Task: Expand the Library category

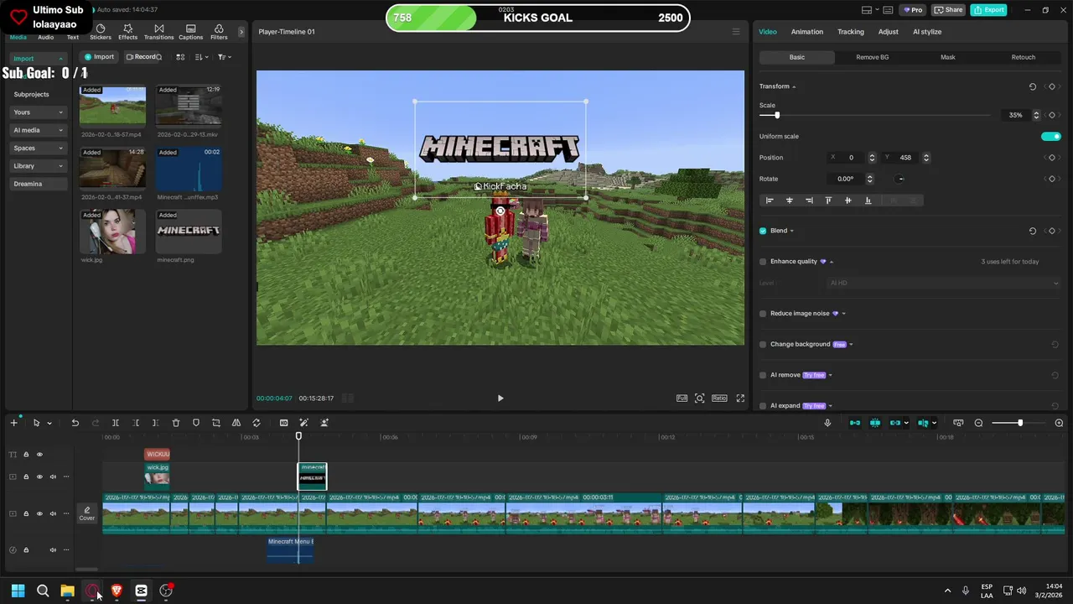Action: tap(60, 166)
